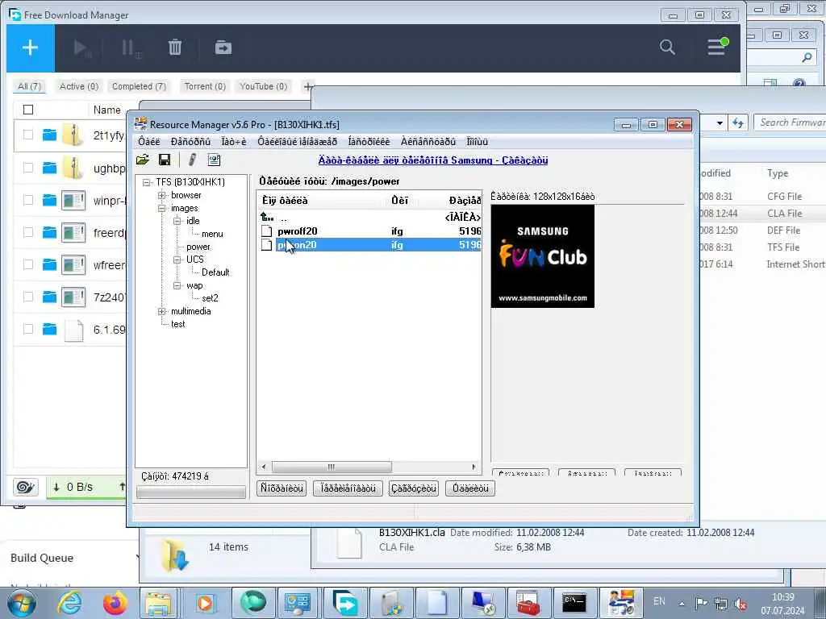826x619 pixels.
Task: Click the file list scrollbar right arrow
Action: coord(473,467)
